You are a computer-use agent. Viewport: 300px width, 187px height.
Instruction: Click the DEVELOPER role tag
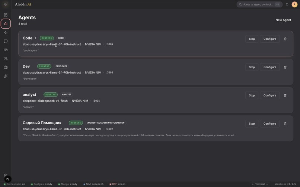[61, 66]
